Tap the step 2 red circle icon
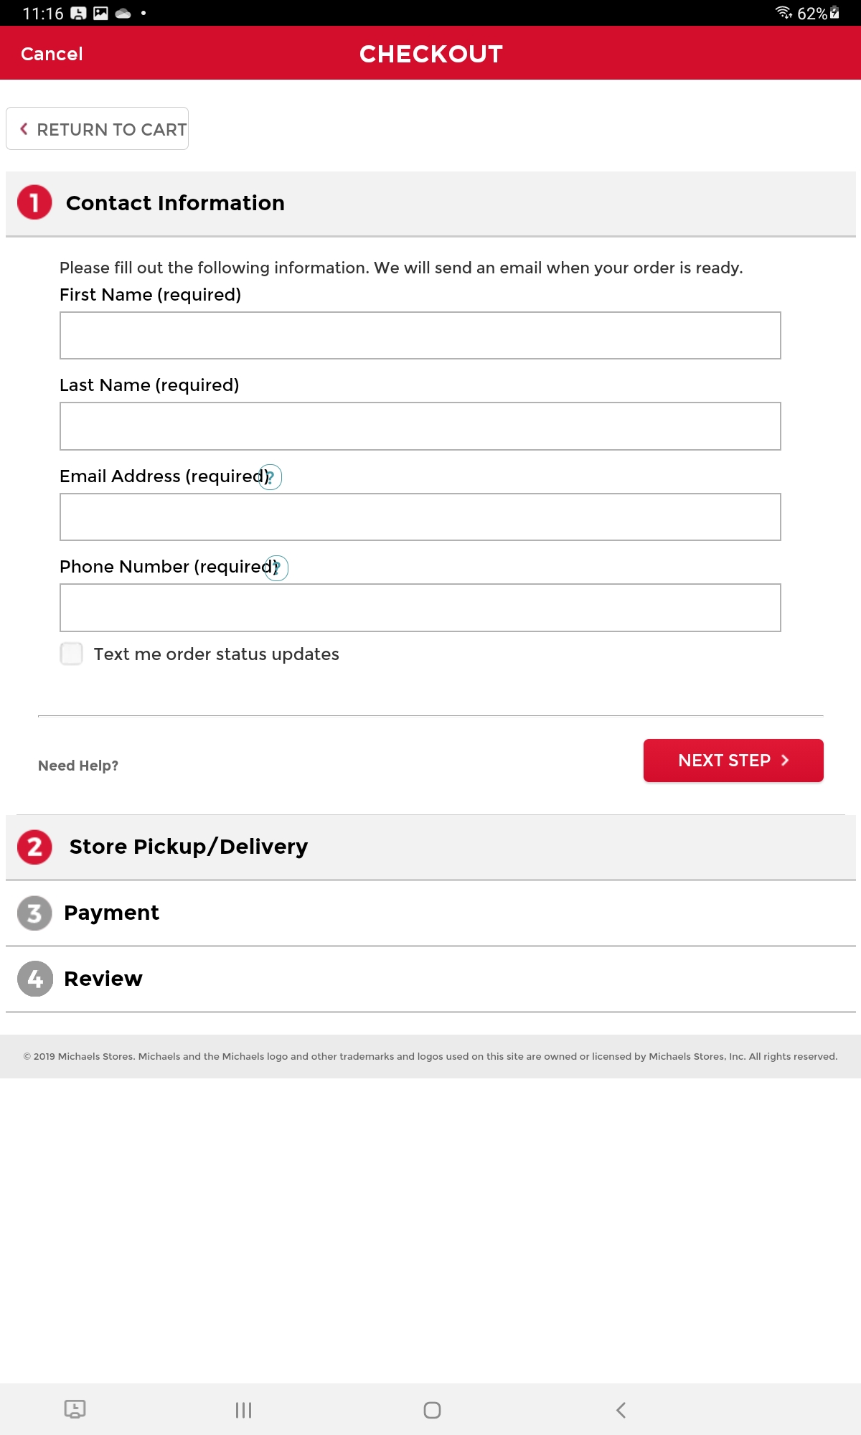The width and height of the screenshot is (861, 1435). click(34, 847)
